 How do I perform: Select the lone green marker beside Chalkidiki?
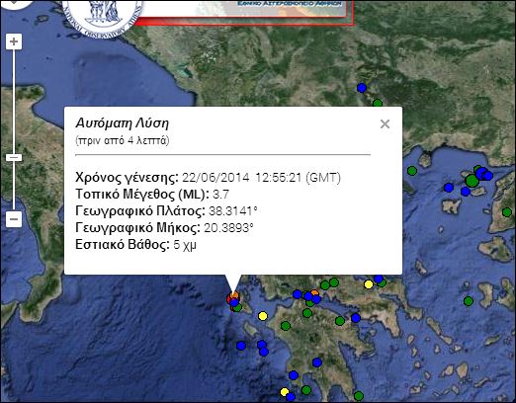click(412, 171)
